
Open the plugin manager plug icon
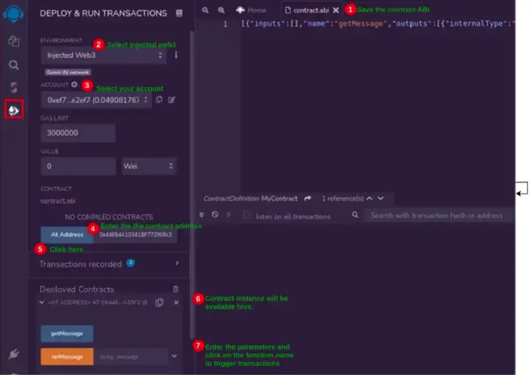click(14, 354)
